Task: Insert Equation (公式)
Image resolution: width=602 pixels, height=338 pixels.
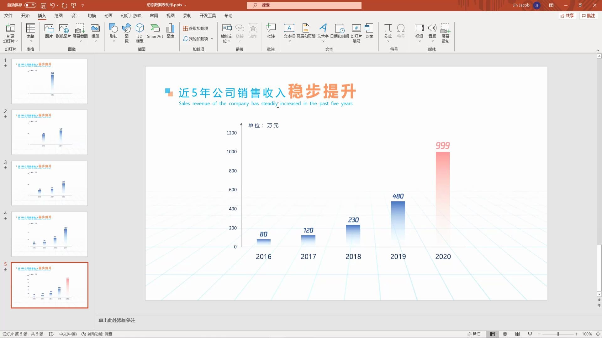Action: coord(388,33)
